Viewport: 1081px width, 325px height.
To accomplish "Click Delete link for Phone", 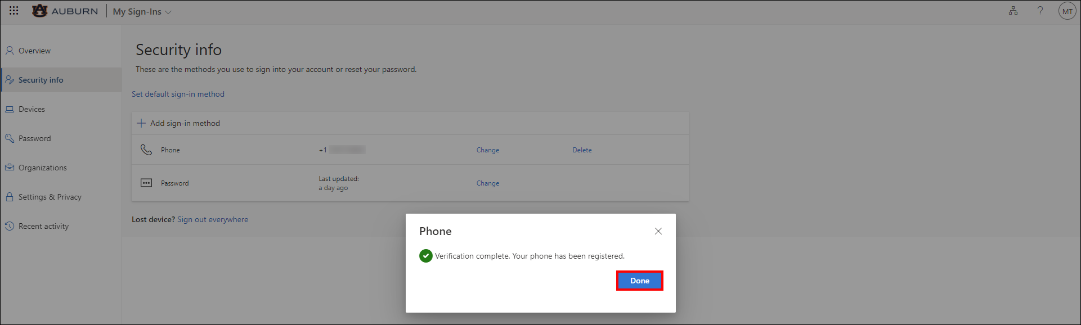I will coord(582,150).
